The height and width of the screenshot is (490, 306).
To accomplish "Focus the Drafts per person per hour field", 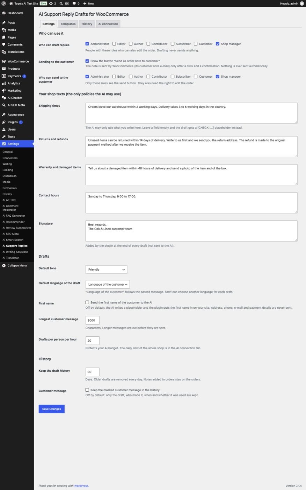I will (93, 341).
